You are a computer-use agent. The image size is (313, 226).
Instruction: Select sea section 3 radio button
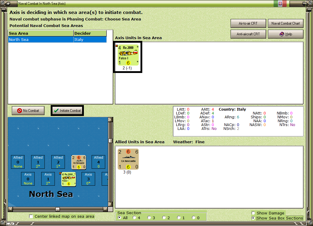coord(149,218)
